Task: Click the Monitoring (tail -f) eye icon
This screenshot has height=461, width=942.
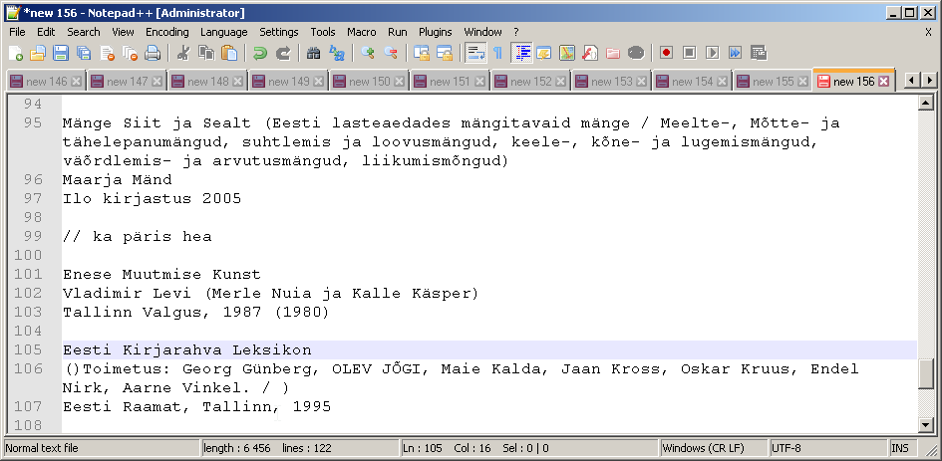Action: (636, 53)
